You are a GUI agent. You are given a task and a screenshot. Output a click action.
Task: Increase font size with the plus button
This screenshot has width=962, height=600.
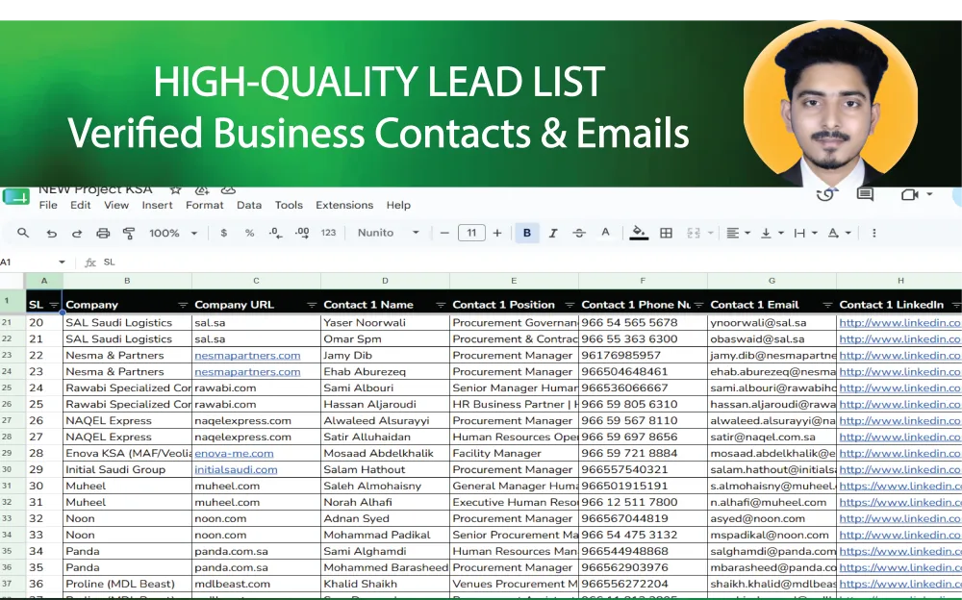[497, 233]
